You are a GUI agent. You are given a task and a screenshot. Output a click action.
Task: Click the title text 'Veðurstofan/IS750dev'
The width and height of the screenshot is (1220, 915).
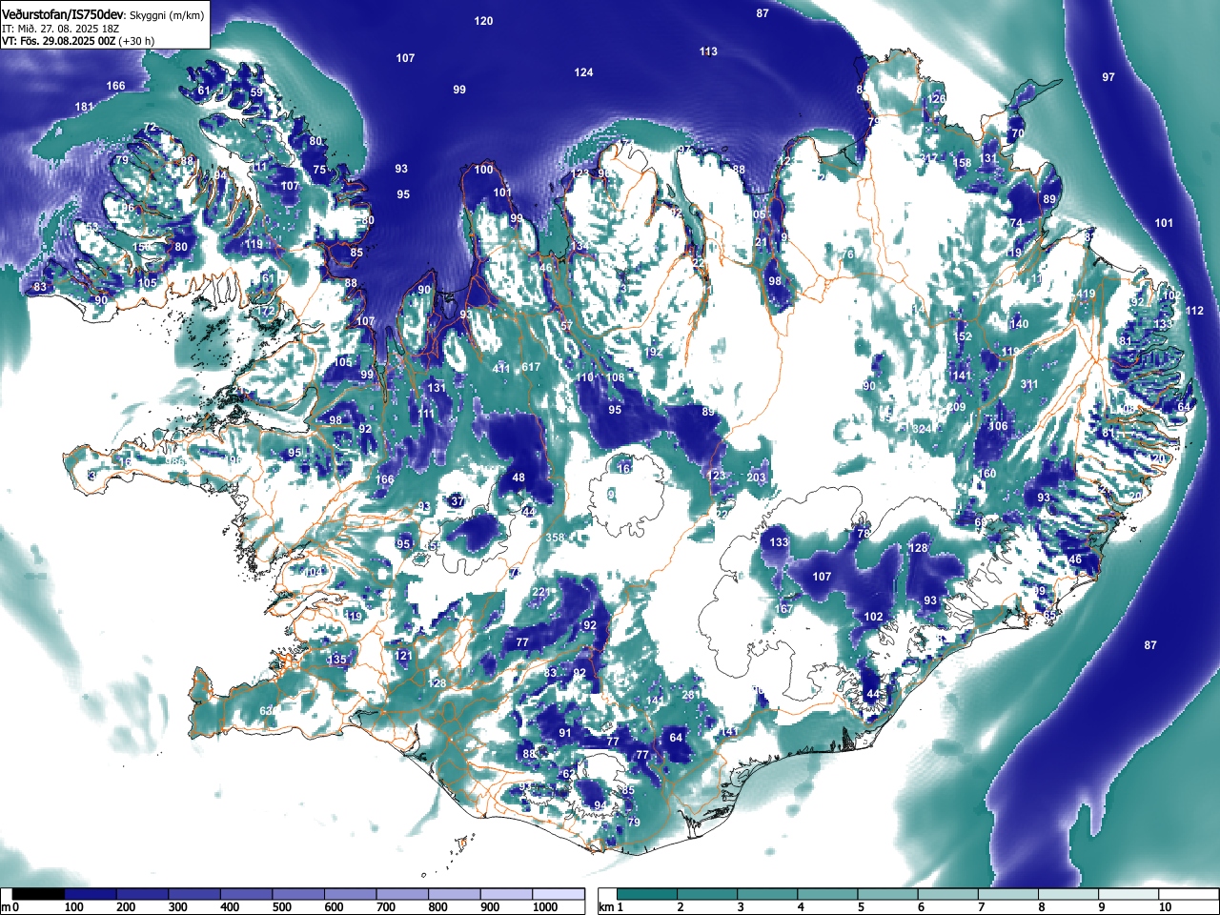coord(63,14)
